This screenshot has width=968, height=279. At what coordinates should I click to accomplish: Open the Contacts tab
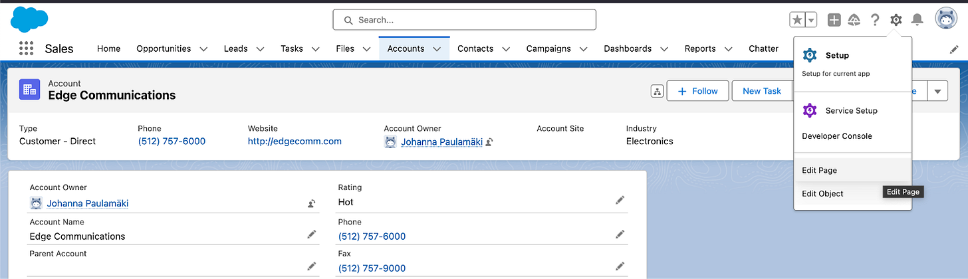click(x=475, y=48)
